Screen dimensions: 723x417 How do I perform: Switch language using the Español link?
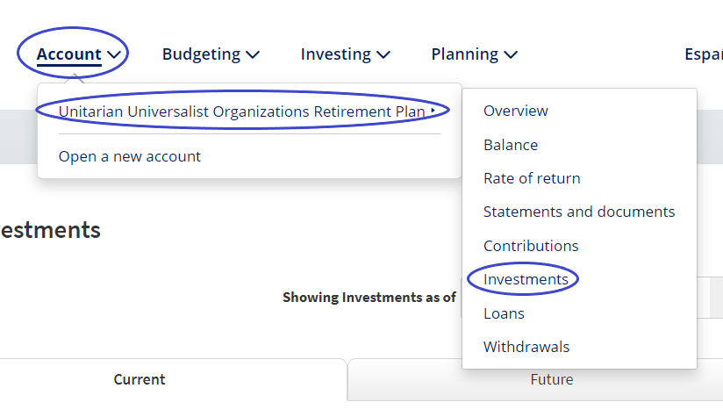[704, 54]
